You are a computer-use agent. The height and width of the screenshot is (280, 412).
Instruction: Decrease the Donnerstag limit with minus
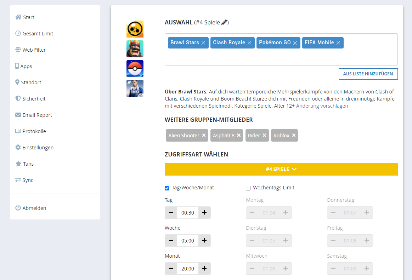pos(333,212)
